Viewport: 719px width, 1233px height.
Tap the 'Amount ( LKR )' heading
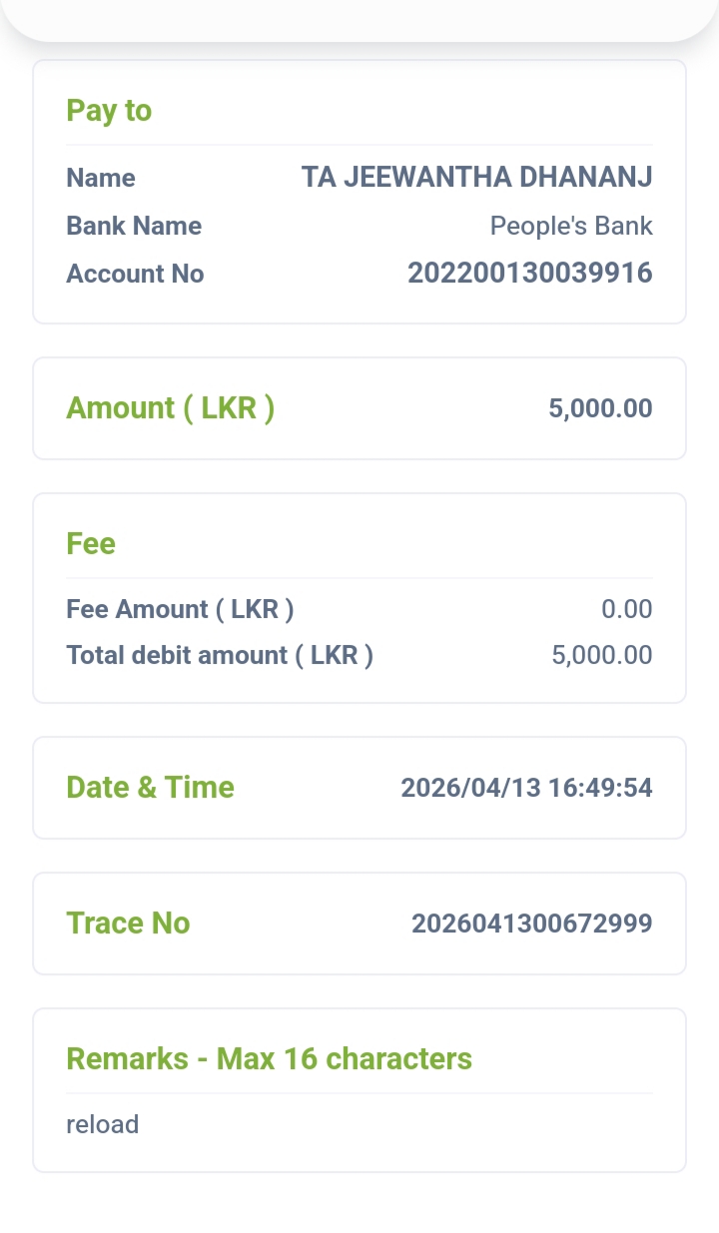170,408
